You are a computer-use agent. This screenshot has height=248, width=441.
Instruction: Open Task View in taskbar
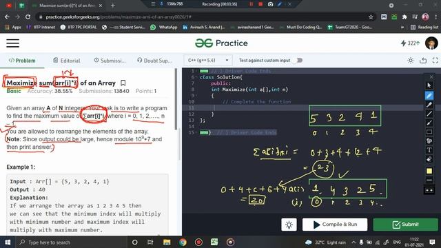(x=150, y=242)
